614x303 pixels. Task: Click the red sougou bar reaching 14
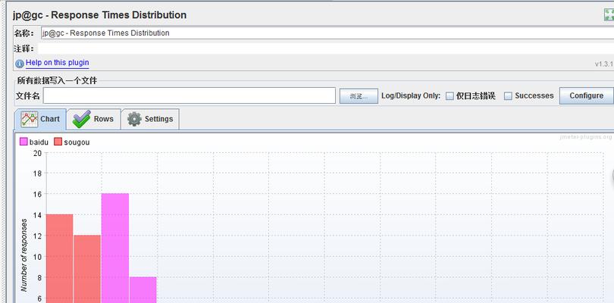pyautogui.click(x=60, y=258)
